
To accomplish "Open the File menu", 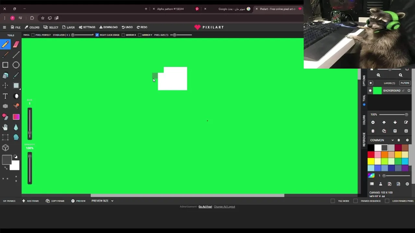I will [x=16, y=27].
